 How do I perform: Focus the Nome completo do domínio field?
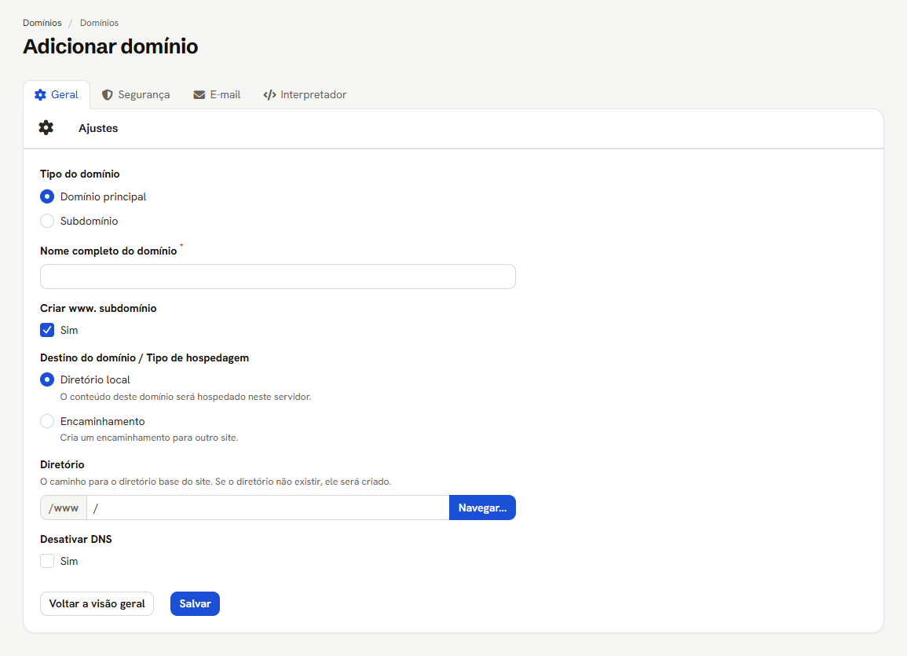point(278,277)
